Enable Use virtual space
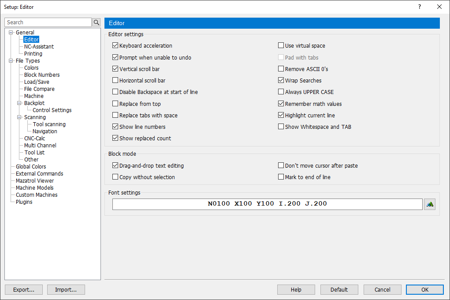Image resolution: width=450 pixels, height=300 pixels. point(281,45)
